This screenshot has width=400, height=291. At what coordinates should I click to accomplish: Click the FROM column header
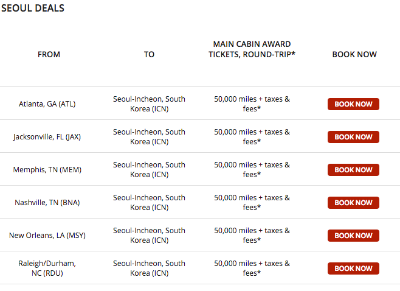[49, 54]
